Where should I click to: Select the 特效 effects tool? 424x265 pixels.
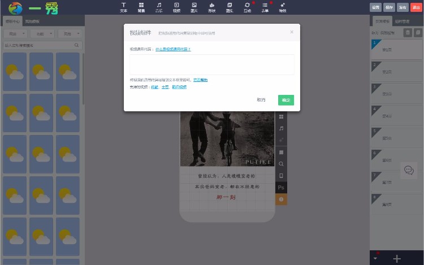coord(283,7)
